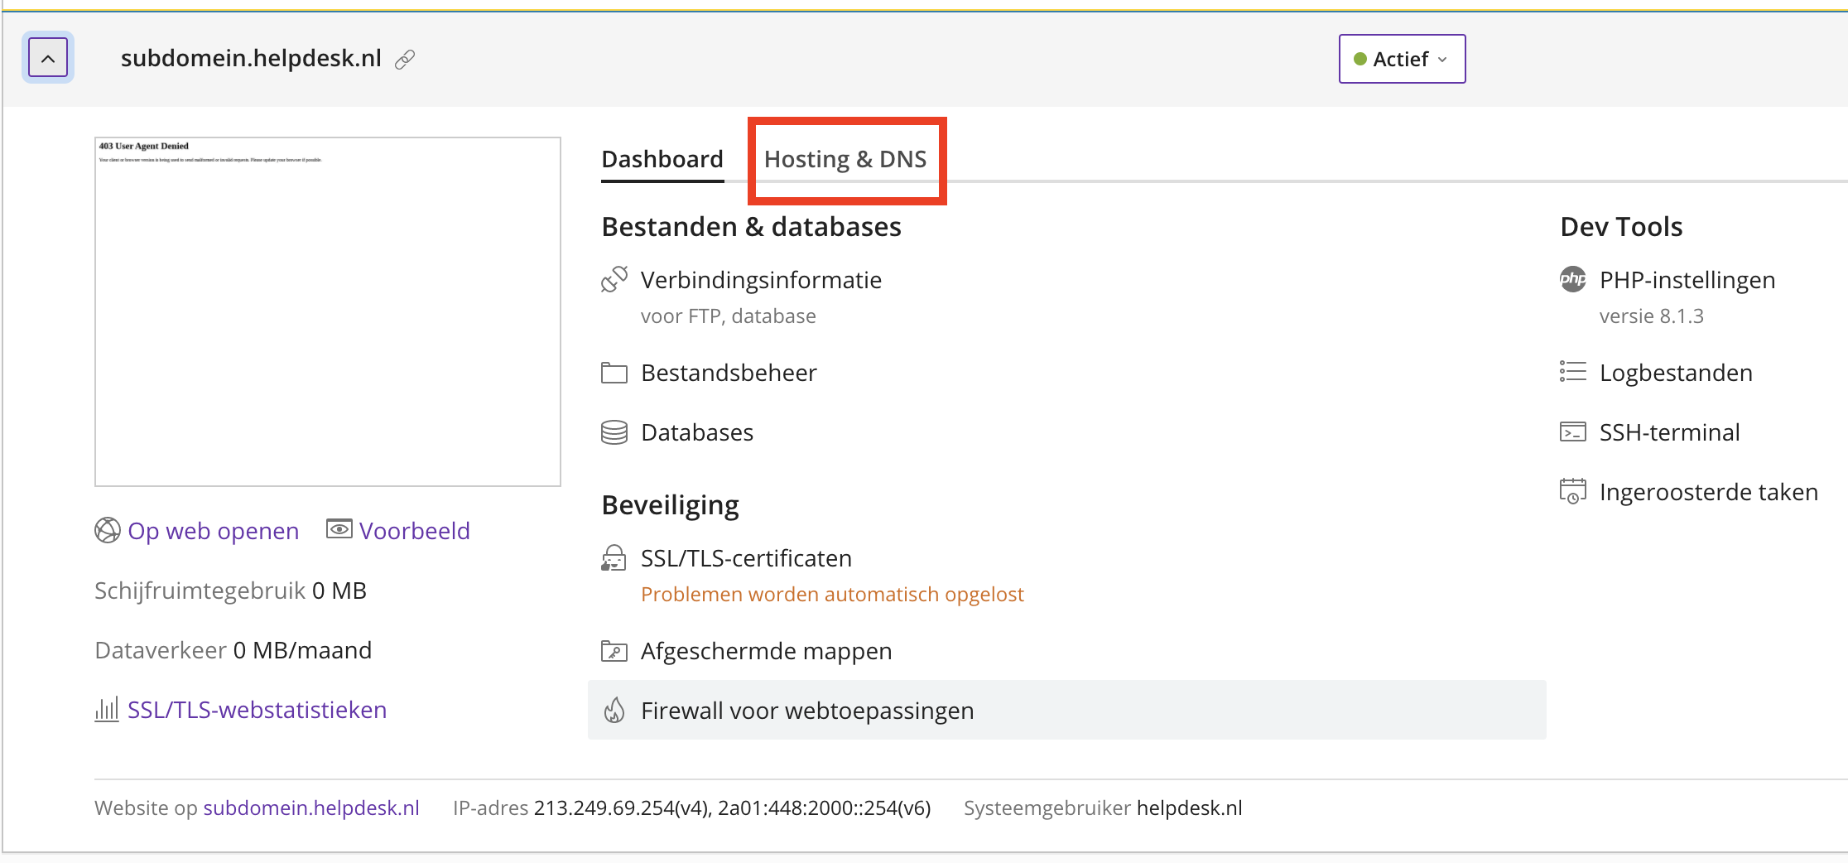Open Afgeschermde mappen
This screenshot has width=1848, height=863.
click(766, 651)
